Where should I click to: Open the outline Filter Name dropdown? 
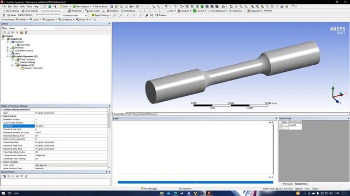[17, 28]
